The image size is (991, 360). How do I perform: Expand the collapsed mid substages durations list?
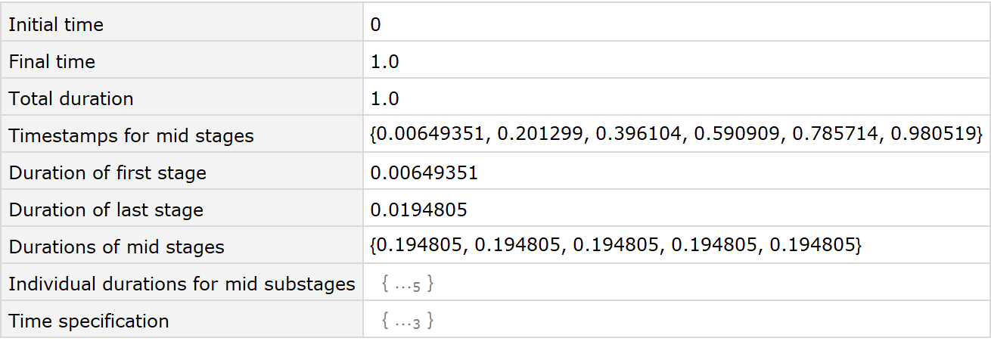[408, 284]
